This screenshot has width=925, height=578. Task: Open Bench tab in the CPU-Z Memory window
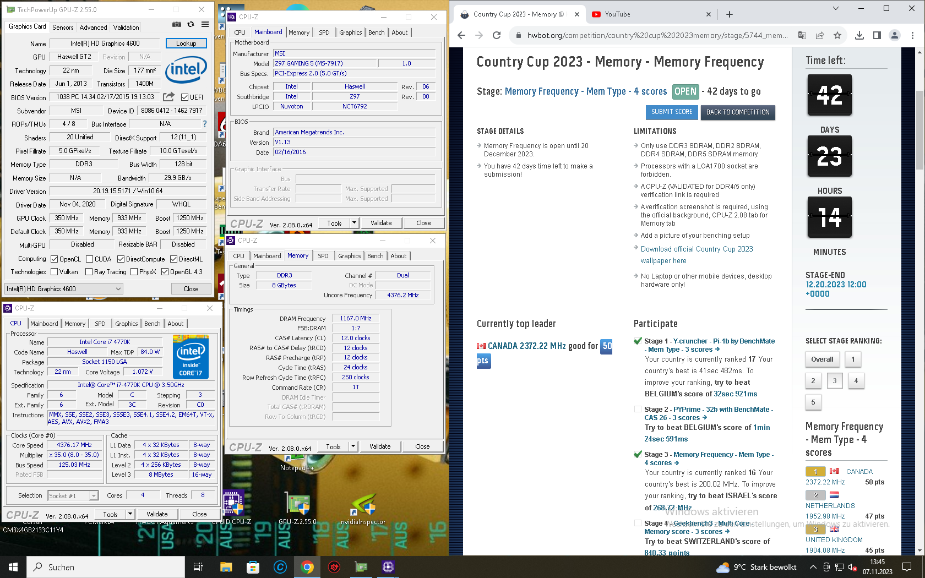click(x=376, y=256)
